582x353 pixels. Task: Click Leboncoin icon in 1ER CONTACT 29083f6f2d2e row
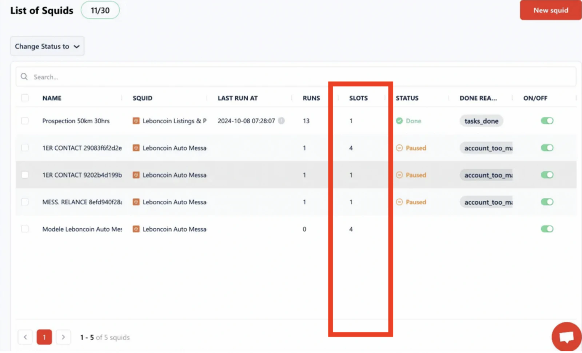click(136, 148)
